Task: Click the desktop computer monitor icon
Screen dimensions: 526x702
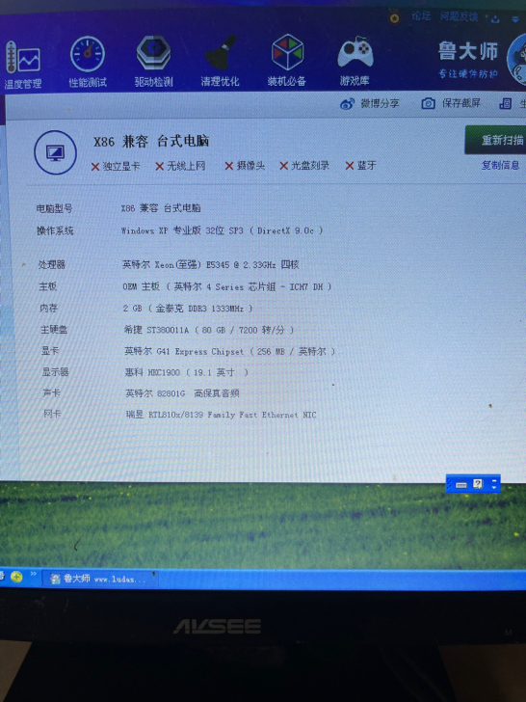Action: click(56, 152)
